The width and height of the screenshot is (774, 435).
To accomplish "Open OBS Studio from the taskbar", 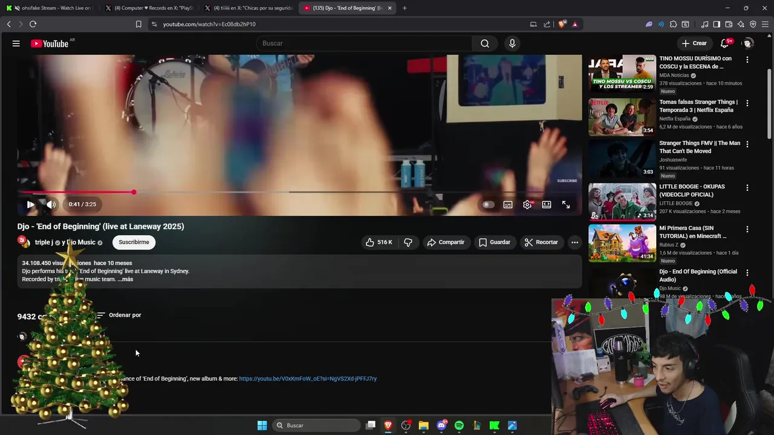I will (x=406, y=425).
